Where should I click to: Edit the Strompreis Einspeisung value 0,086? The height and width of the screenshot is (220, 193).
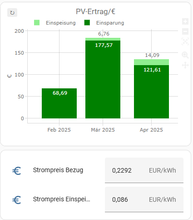click(144, 200)
